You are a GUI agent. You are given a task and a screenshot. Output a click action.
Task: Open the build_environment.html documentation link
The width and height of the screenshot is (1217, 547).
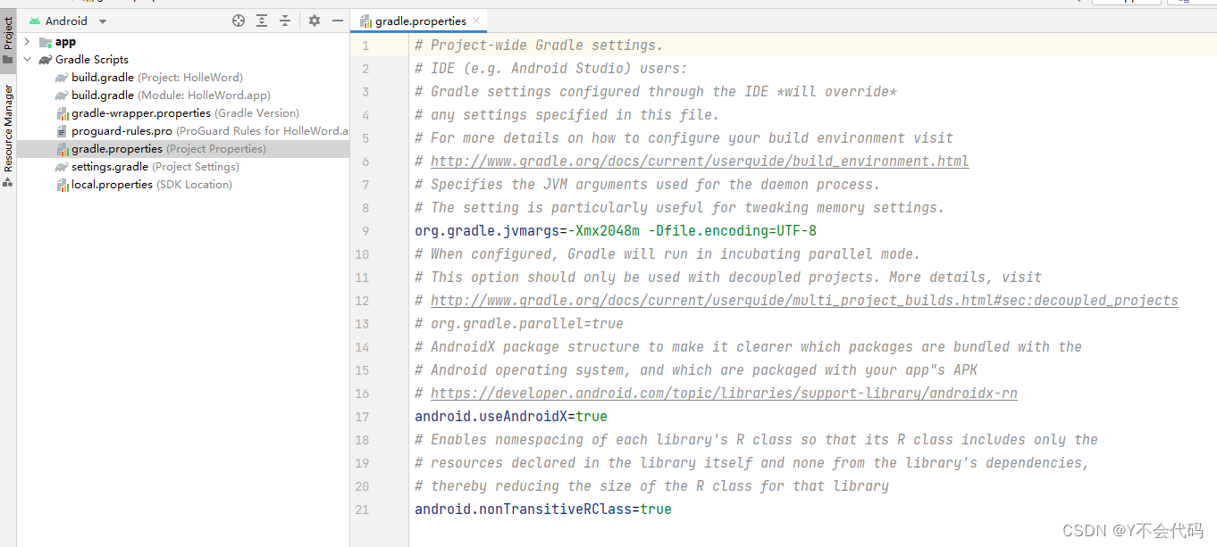pyautogui.click(x=700, y=162)
